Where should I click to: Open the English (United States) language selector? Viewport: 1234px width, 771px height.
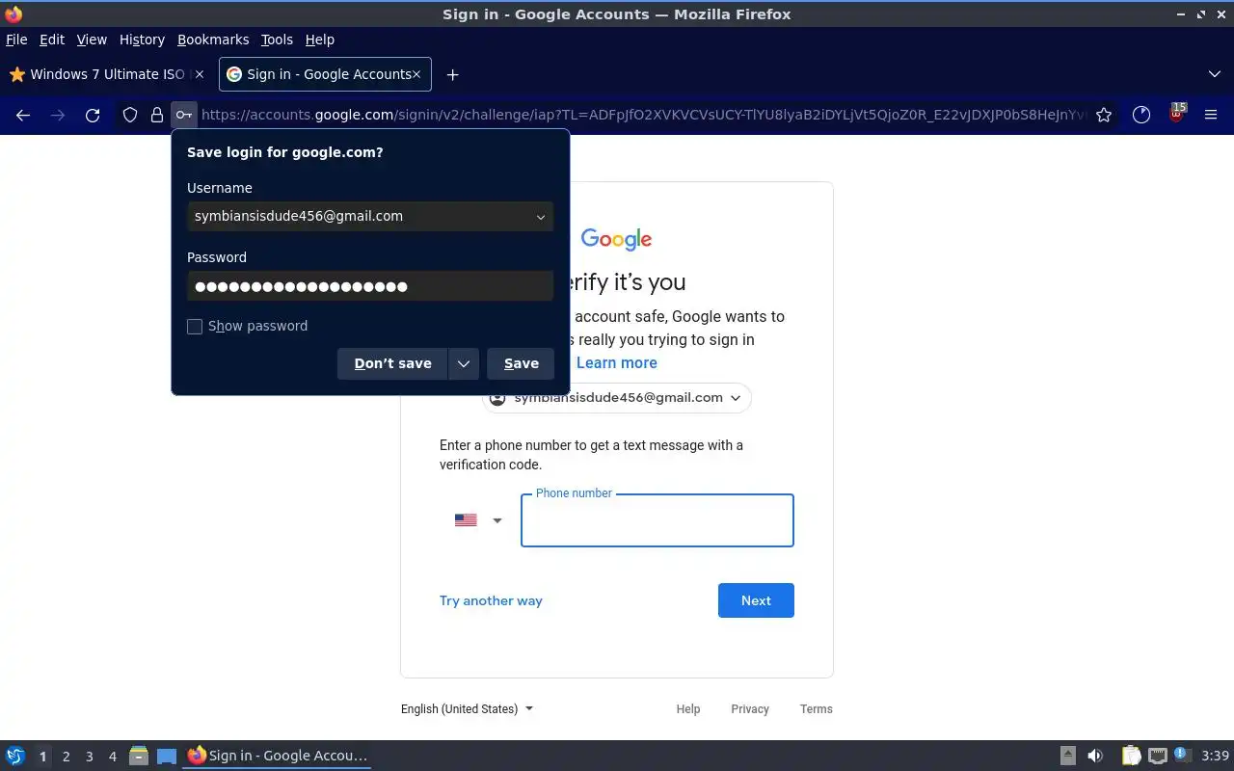467,708
